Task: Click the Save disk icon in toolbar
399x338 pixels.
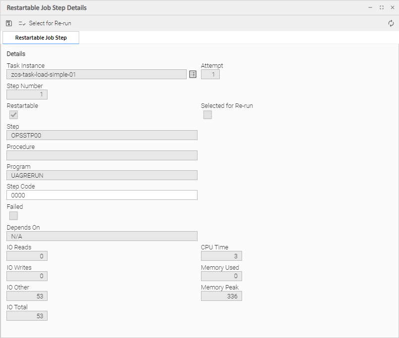Action: pos(9,23)
